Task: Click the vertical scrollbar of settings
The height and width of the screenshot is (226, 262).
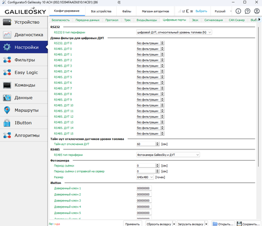Action: tap(258, 97)
